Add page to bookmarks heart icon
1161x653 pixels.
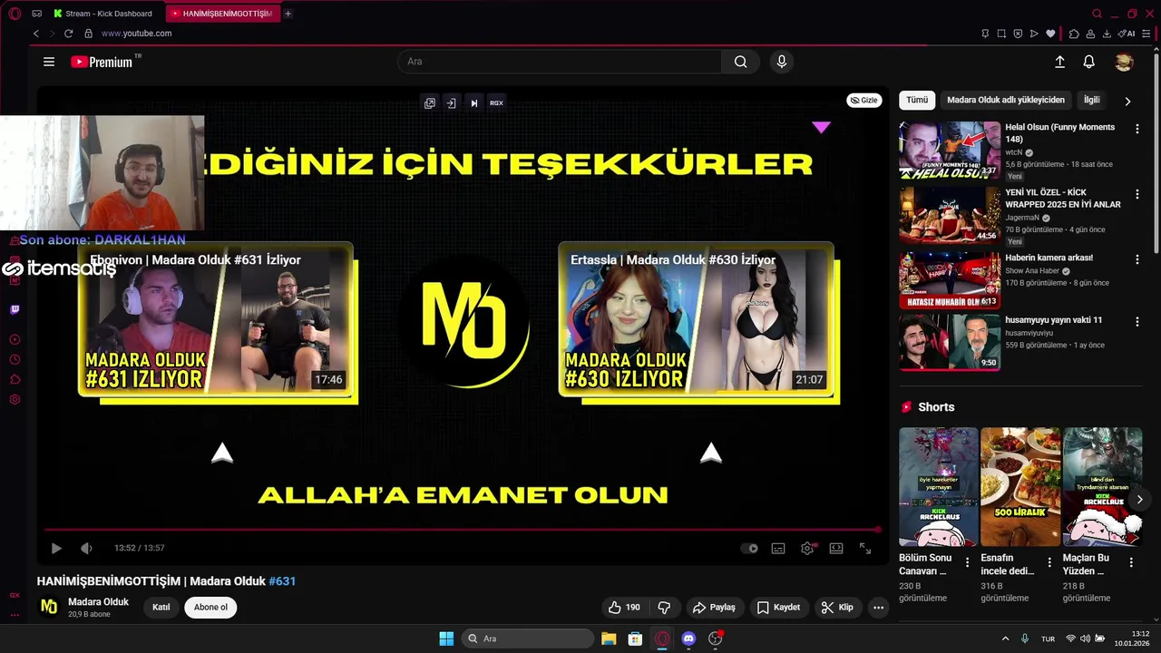1050,34
